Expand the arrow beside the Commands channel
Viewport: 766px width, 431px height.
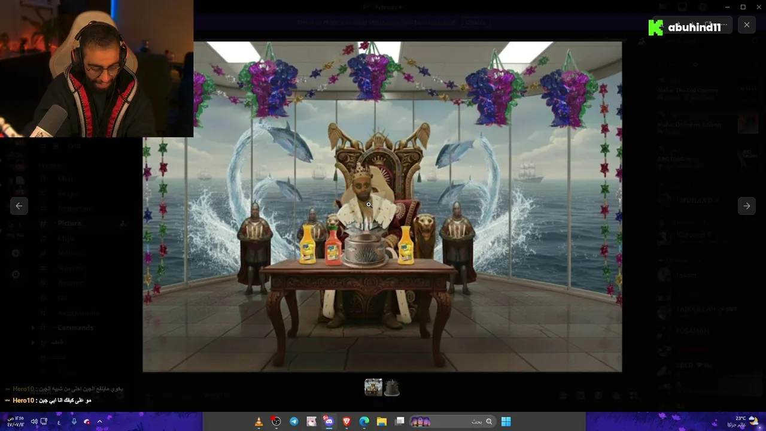34,328
